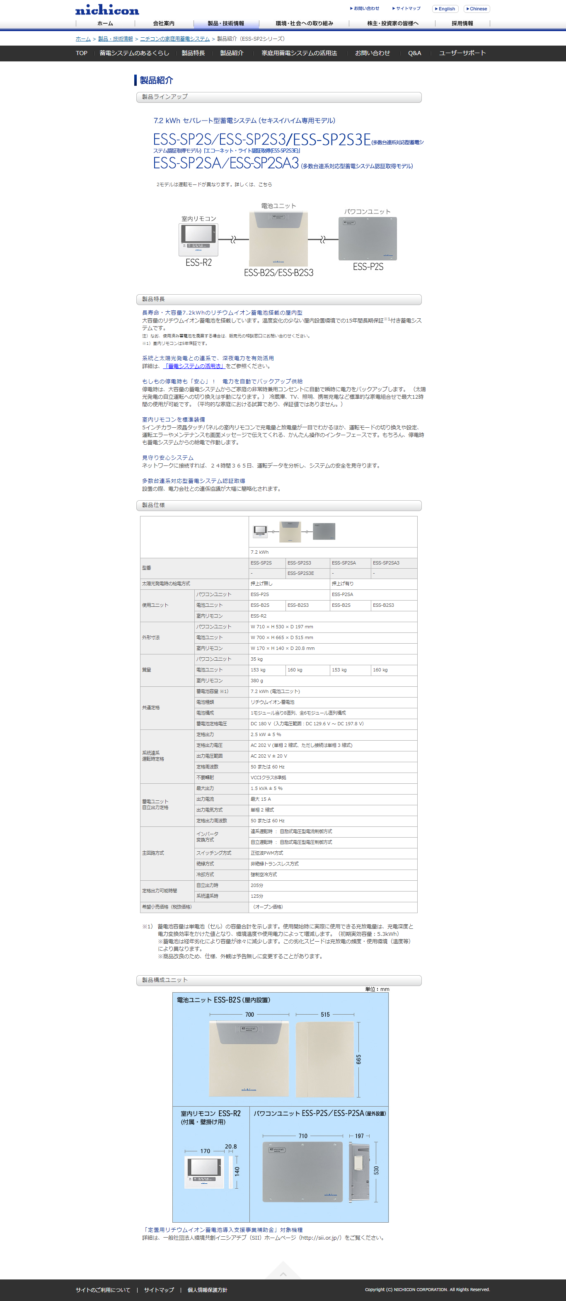
Task: Click the ESS-P2S/ESS-P2SA dimension diagram
Action: pos(319,1164)
